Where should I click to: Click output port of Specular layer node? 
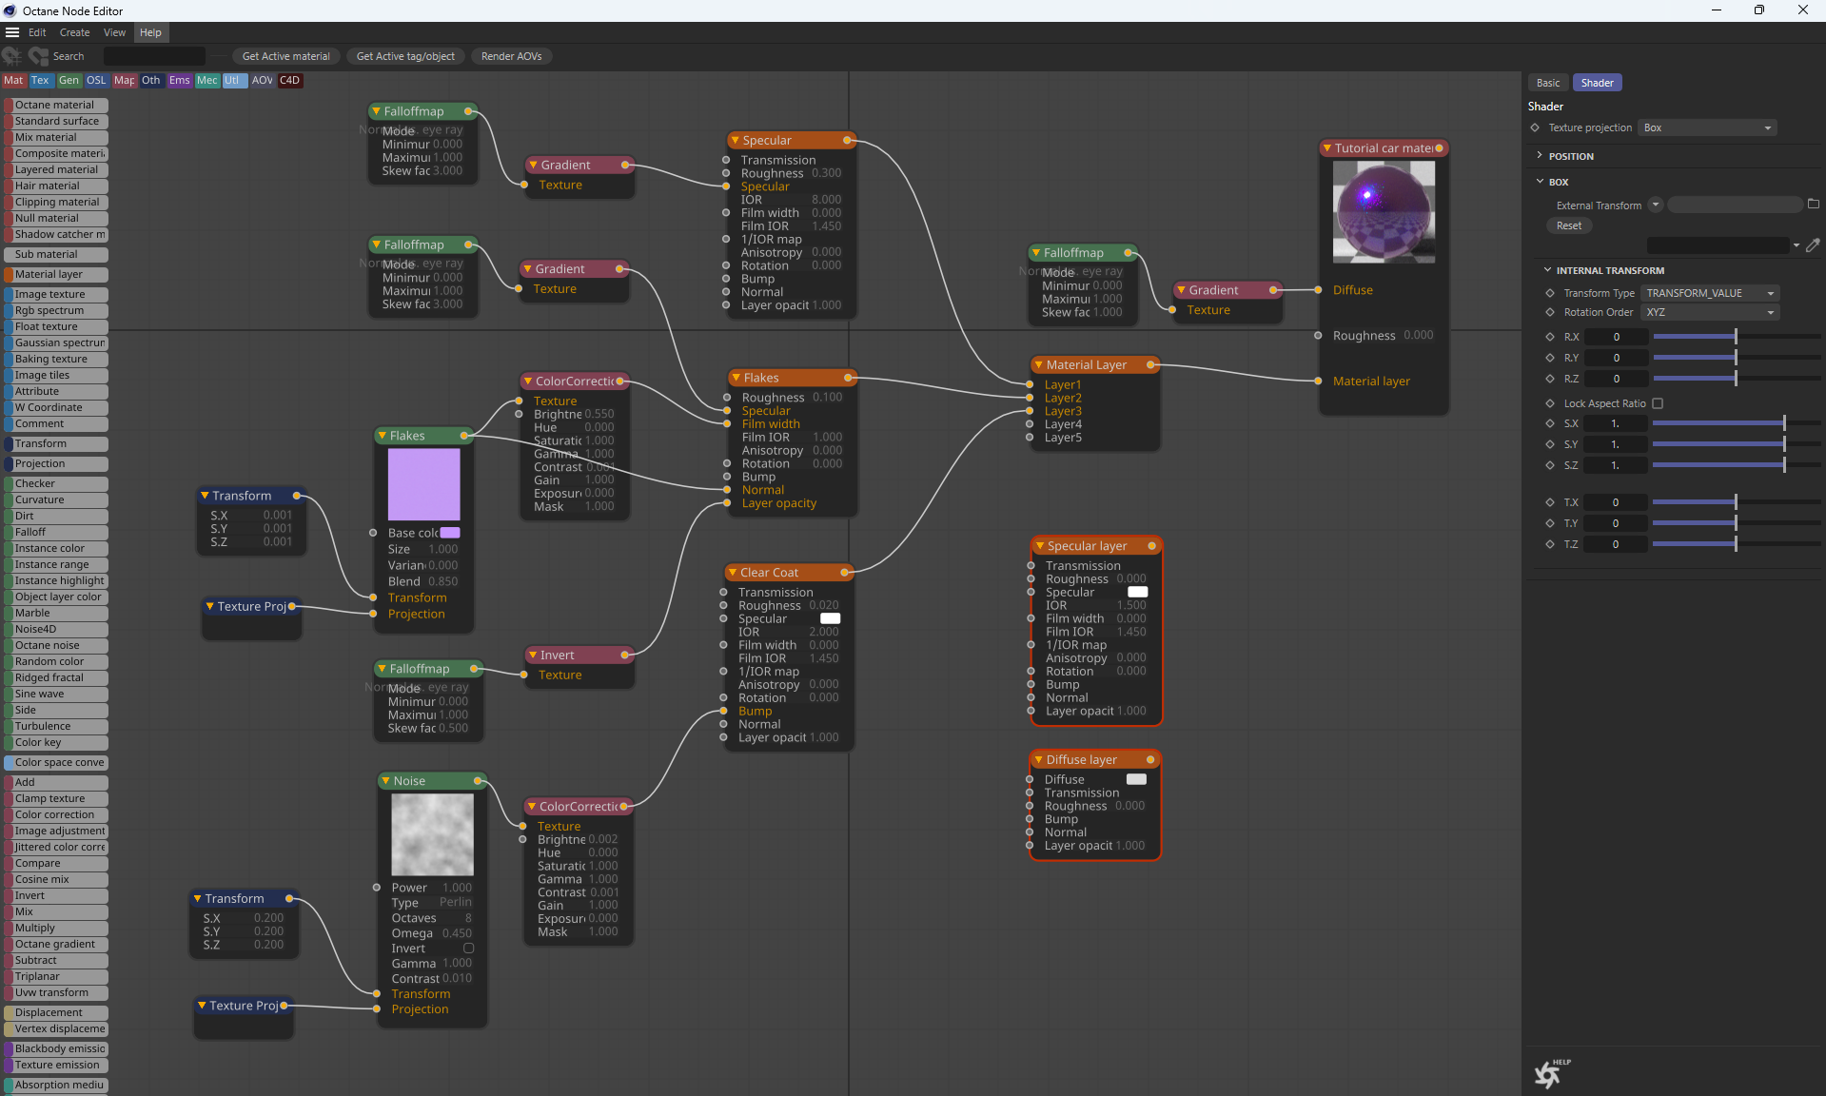tap(1152, 546)
